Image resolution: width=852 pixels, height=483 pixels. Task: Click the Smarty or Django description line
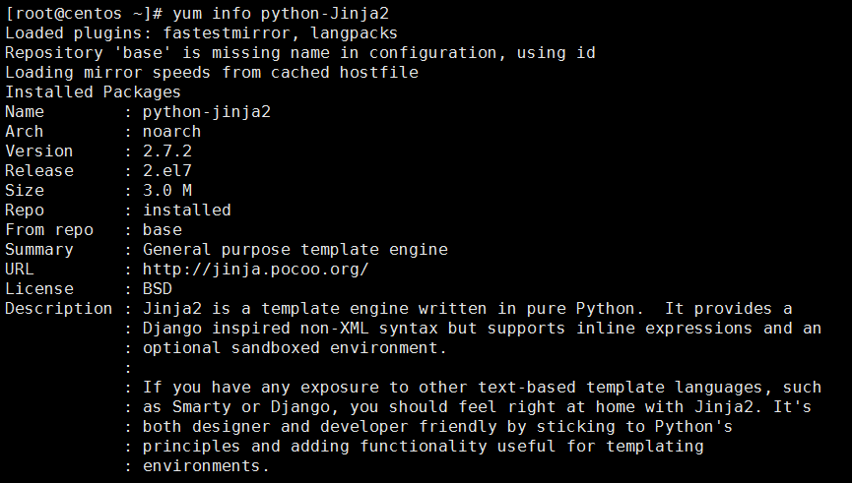coord(477,407)
